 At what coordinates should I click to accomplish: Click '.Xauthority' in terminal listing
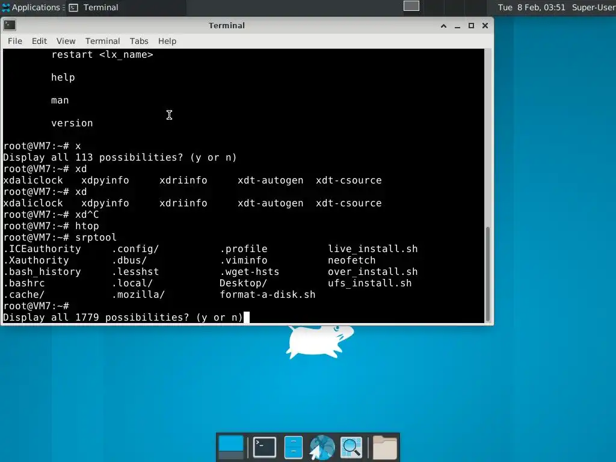tap(36, 260)
